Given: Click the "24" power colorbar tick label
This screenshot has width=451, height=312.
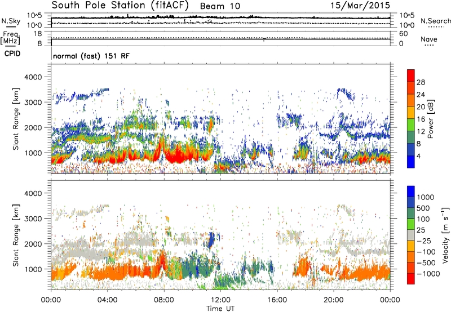Looking at the screenshot, I should point(421,95).
